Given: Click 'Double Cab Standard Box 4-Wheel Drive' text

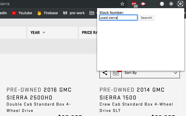Looking at the screenshot, I should 39,107.
